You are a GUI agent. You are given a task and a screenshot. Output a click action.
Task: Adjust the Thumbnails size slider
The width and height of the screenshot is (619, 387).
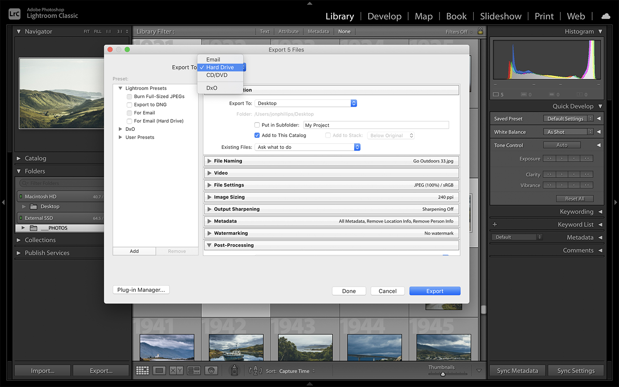pos(443,374)
